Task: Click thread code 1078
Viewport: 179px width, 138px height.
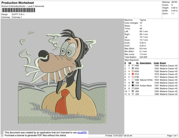Action: [157, 74]
